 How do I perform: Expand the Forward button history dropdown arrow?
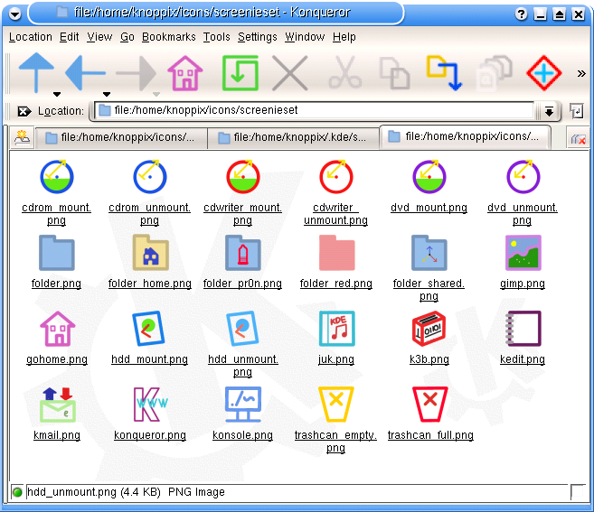156,94
